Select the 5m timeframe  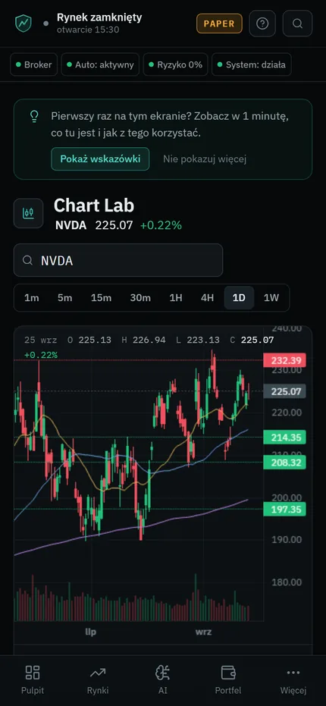click(65, 297)
